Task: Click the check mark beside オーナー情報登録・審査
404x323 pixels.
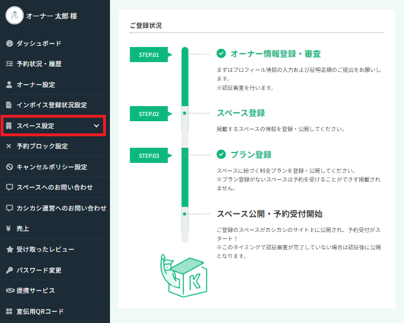Action: click(221, 53)
